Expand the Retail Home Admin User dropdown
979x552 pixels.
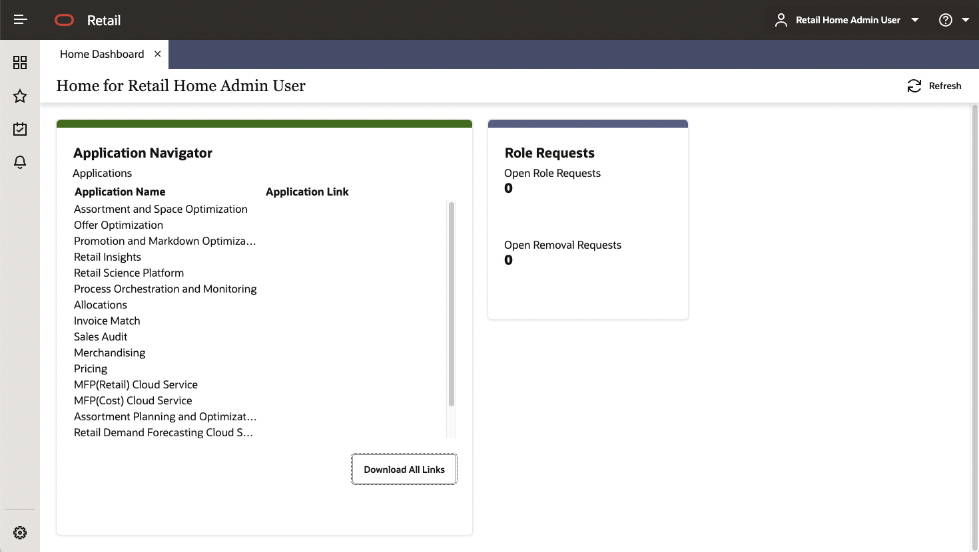point(915,20)
